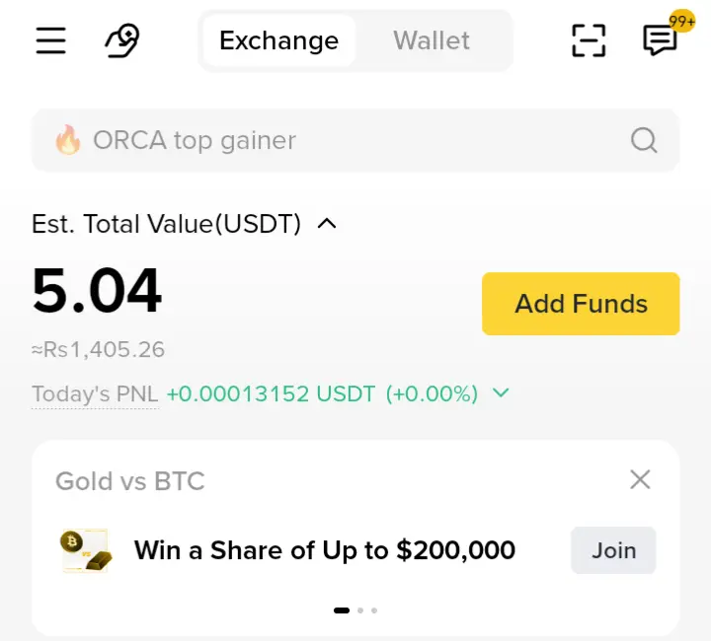
Task: Click Join on the promo banner
Action: [613, 550]
